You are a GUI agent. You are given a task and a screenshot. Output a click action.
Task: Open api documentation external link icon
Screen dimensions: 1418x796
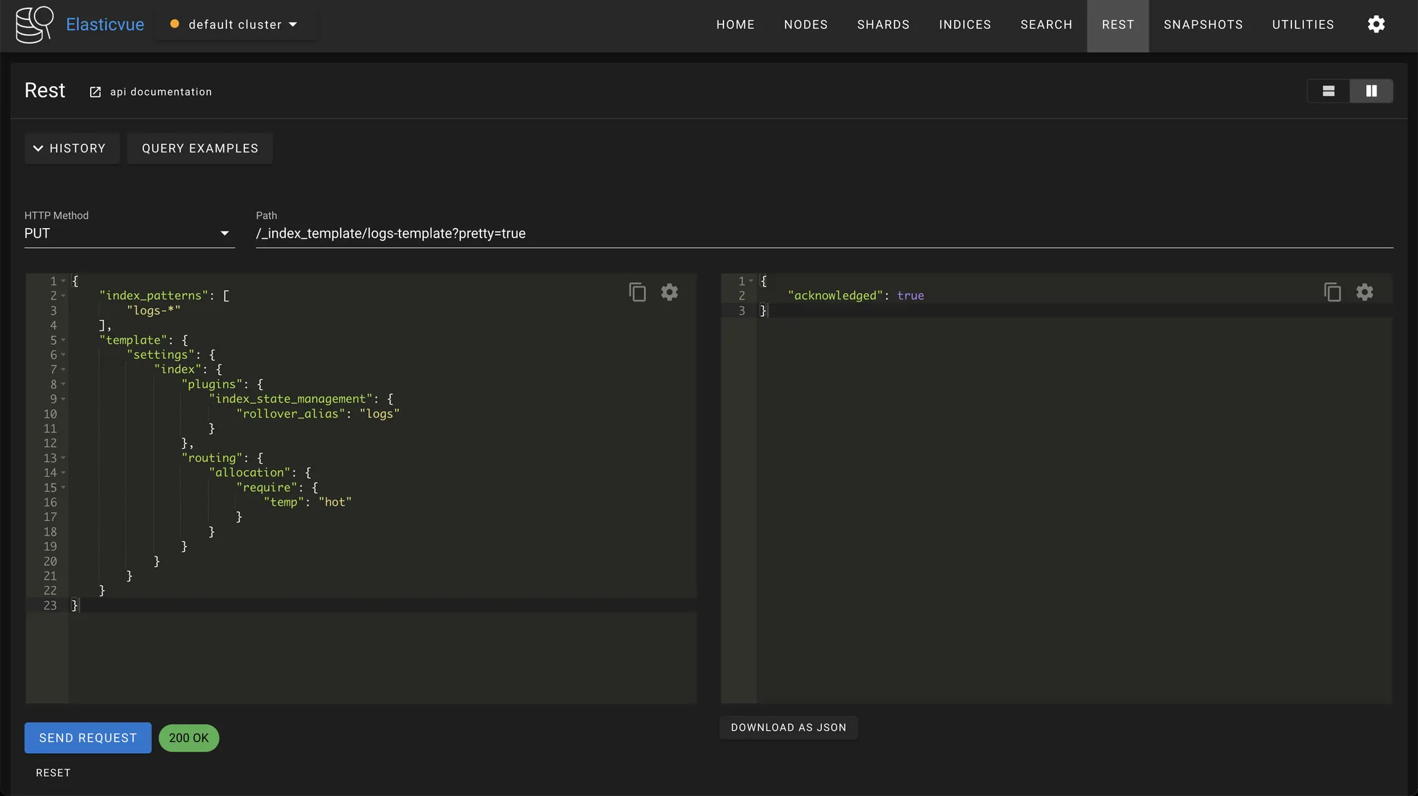96,92
